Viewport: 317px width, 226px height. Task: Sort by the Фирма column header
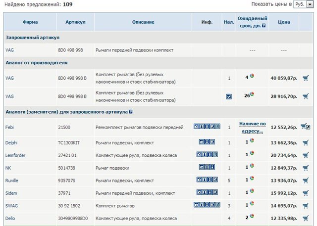(30, 22)
